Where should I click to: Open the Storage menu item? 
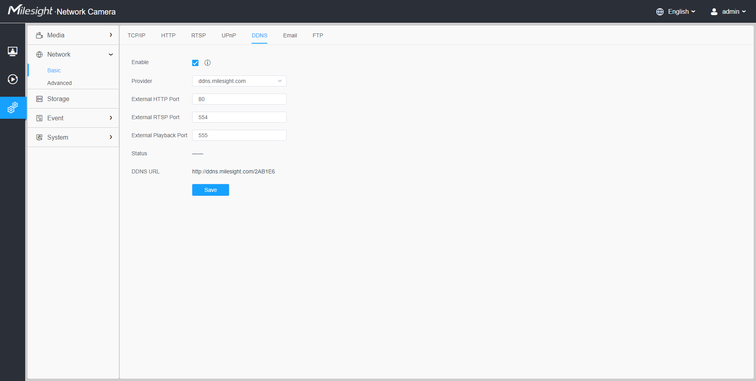73,99
